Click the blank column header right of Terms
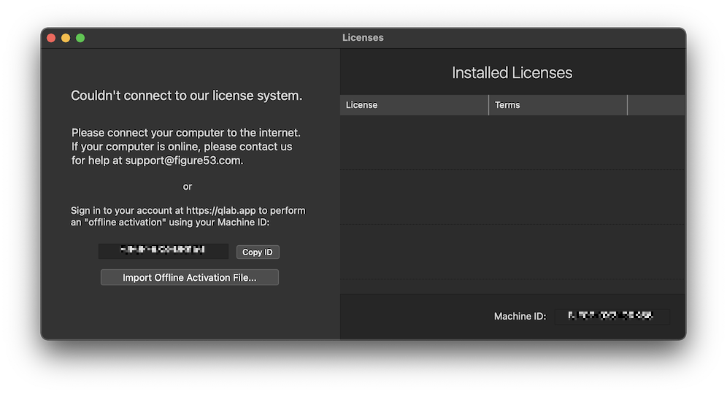Viewport: 727px width, 394px height. (x=655, y=105)
